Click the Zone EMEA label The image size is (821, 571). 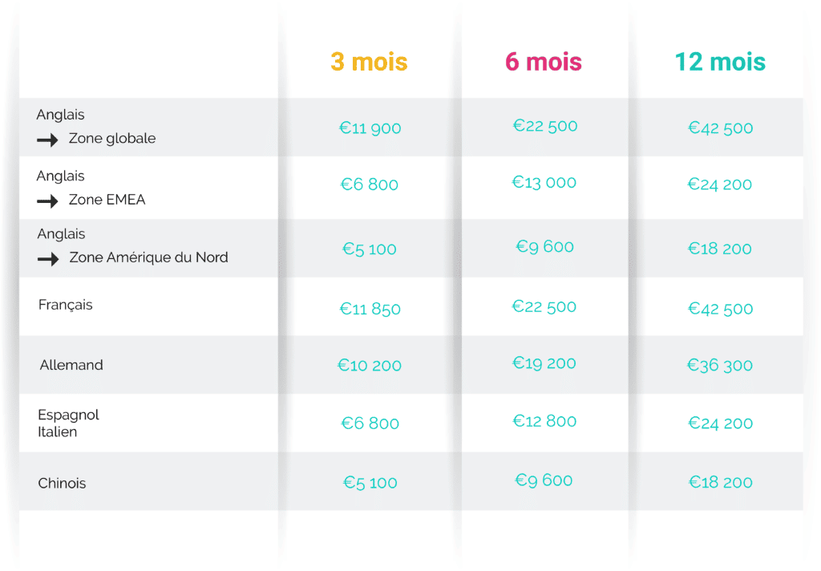click(x=107, y=200)
